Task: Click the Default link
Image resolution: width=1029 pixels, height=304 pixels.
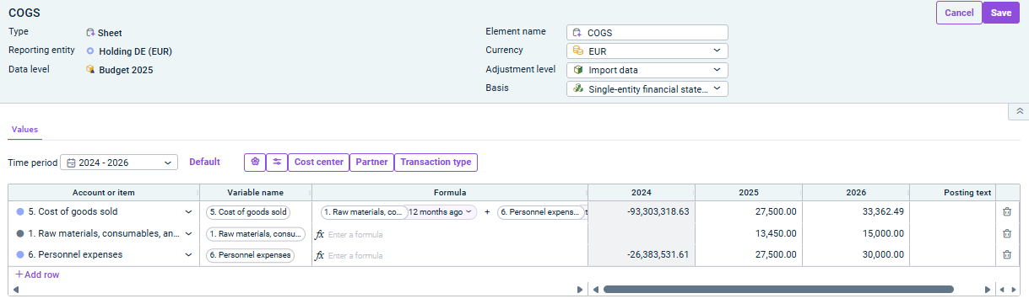Action: click(x=204, y=163)
